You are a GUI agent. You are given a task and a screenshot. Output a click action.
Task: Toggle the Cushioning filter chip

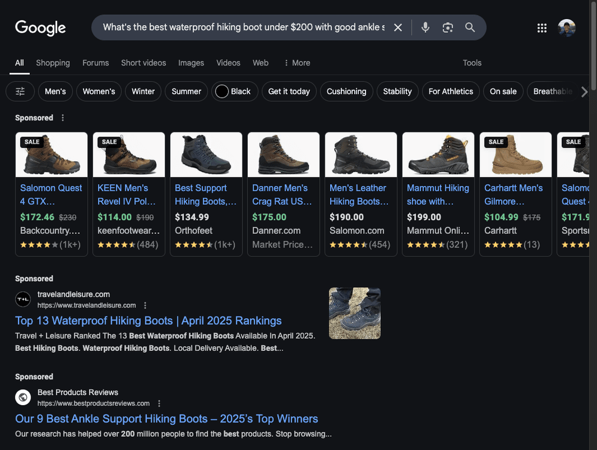coord(346,91)
